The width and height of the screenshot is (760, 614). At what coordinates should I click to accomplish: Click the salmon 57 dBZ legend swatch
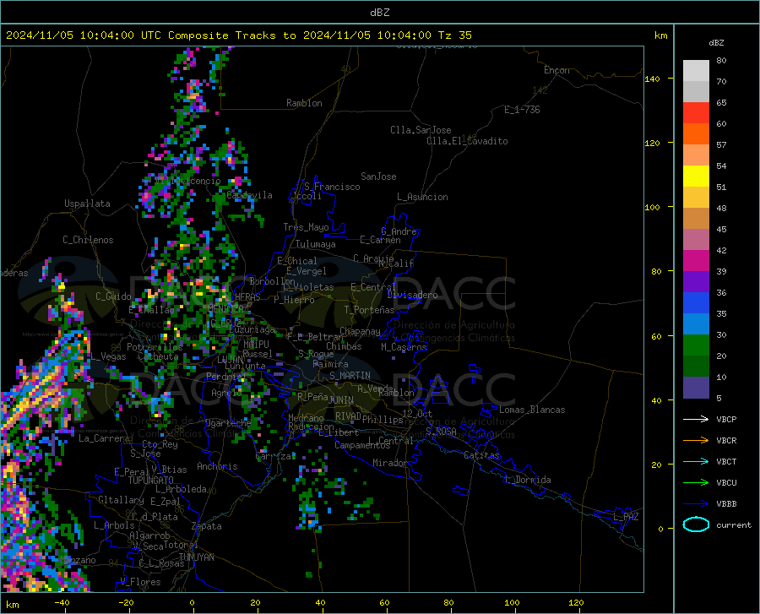tap(696, 155)
